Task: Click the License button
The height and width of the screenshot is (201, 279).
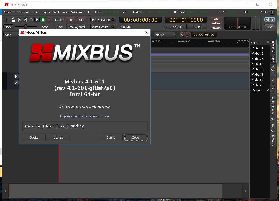Action: [58, 138]
